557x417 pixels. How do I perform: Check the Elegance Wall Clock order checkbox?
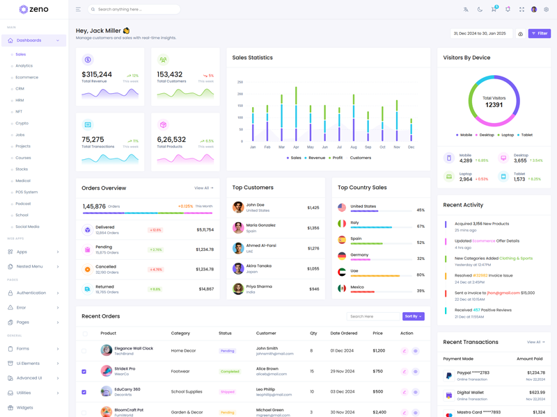(84, 351)
